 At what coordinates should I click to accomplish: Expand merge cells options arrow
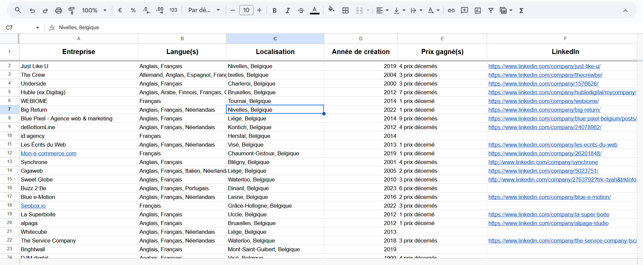pos(368,10)
